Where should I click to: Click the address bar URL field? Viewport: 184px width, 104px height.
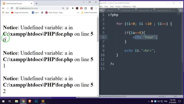click(x=40, y=8)
